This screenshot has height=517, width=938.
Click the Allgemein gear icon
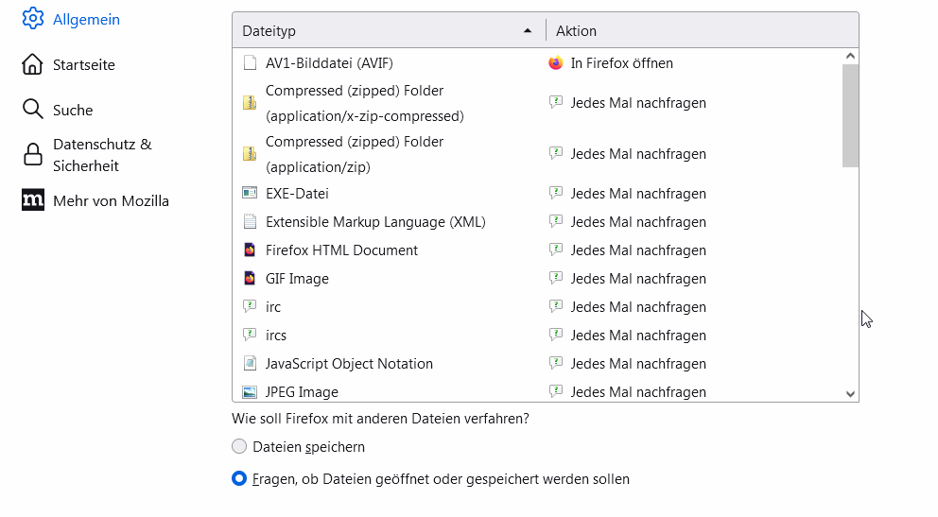click(33, 19)
